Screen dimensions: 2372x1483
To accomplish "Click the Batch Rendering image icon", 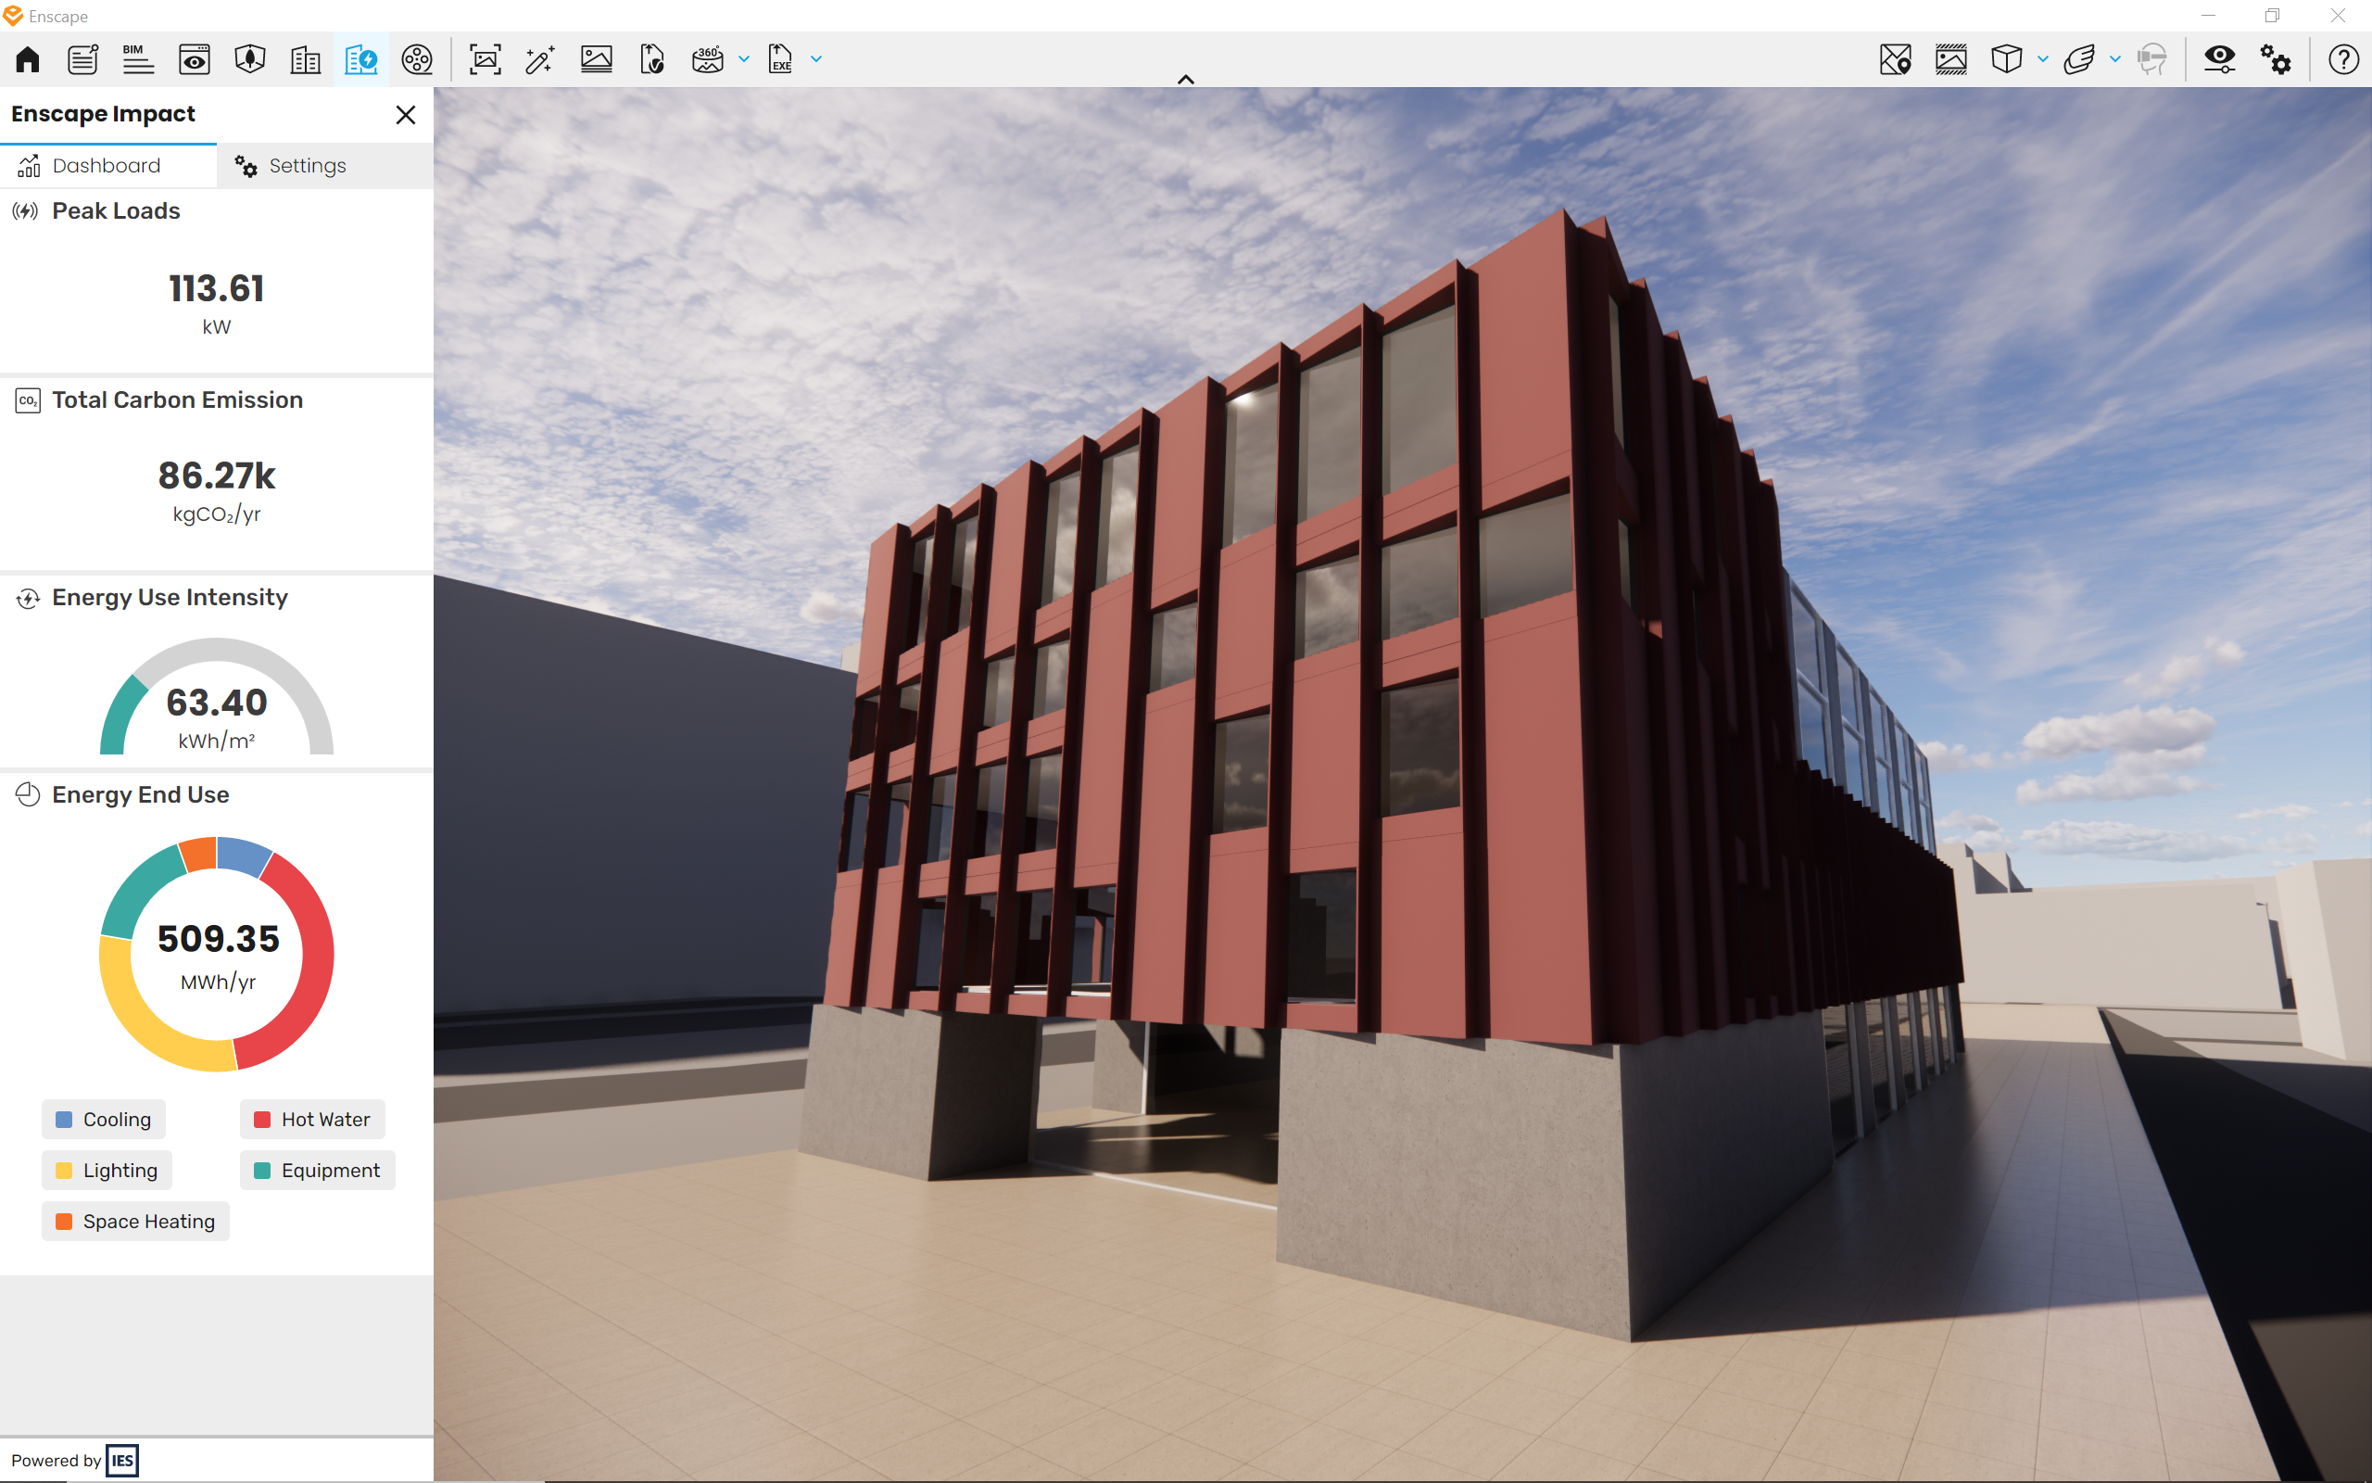I will [x=596, y=60].
